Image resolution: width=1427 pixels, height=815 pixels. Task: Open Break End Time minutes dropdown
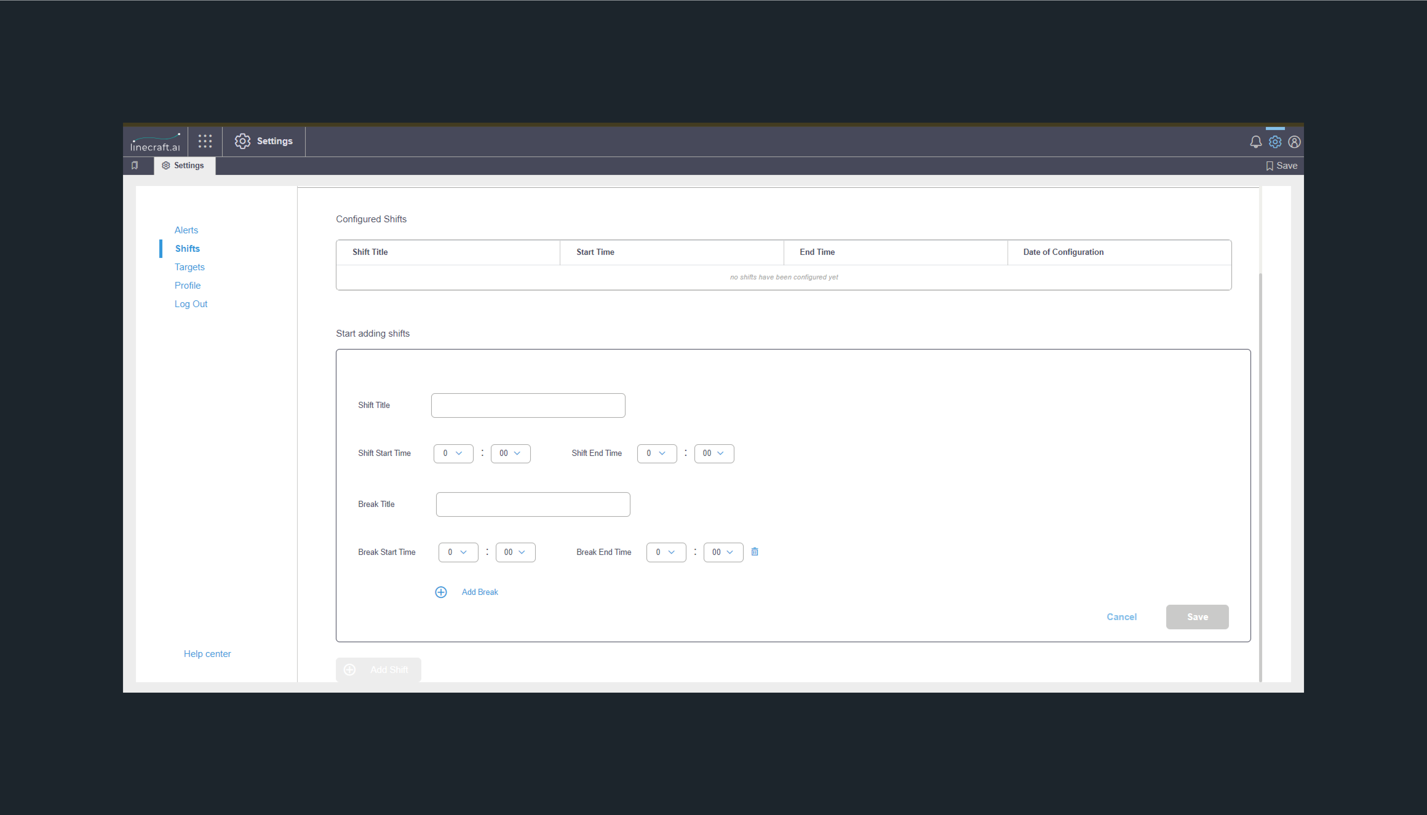(x=722, y=552)
